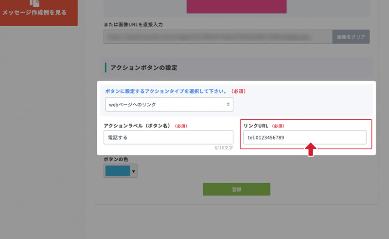The width and height of the screenshot is (389, 239).
Task: Submit with the green 登録 button
Action: point(236,189)
